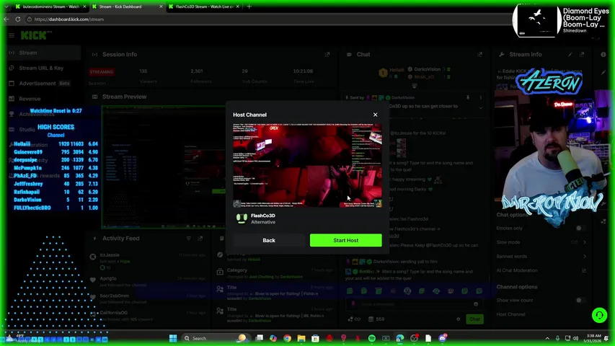This screenshot has height=346, width=615.
Task: Open File Explorer from the taskbar
Action: point(301,338)
